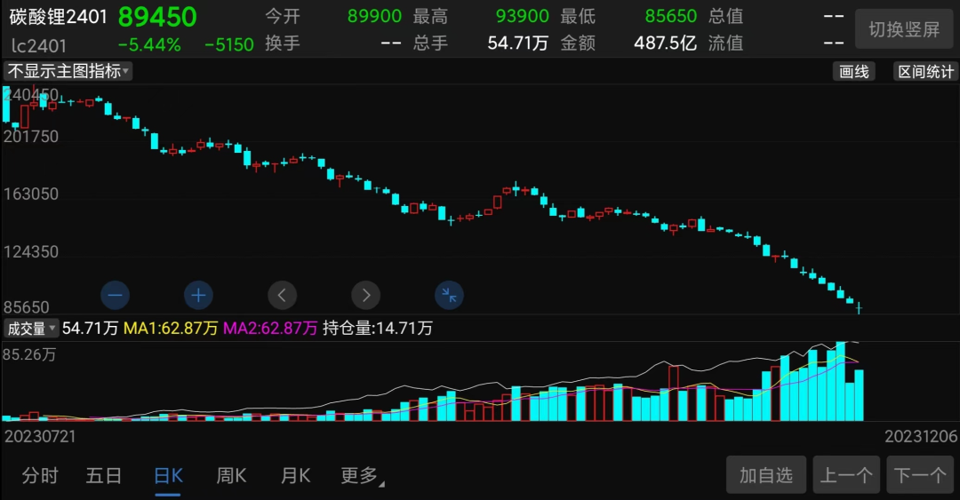Click end date 20231206
This screenshot has height=500, width=960.
pos(921,436)
